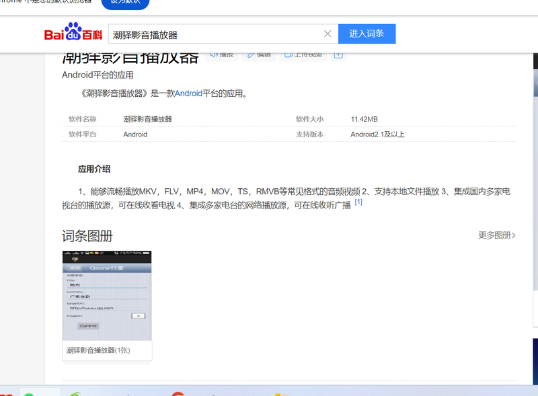Select the 软件名称 label in the info table

pyautogui.click(x=83, y=119)
